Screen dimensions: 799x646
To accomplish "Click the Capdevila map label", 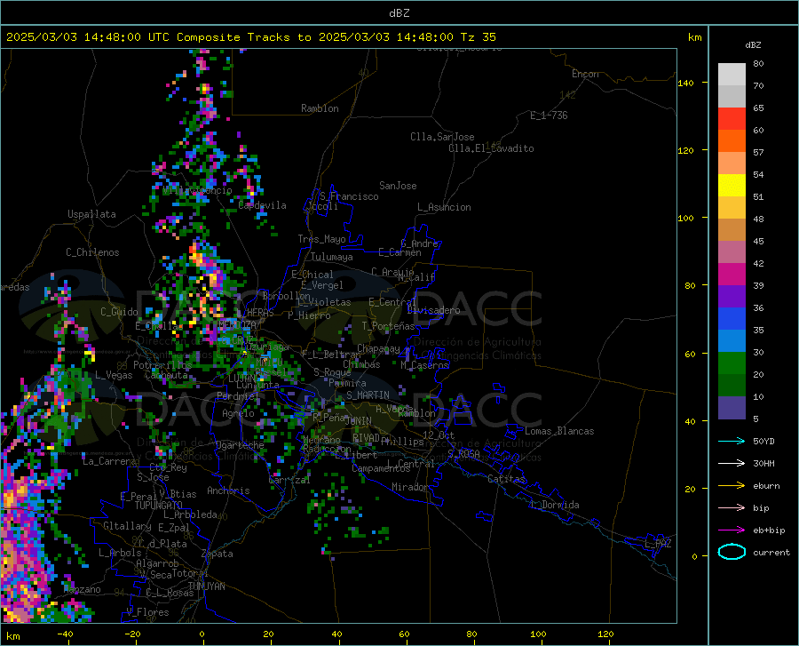I will pyautogui.click(x=262, y=205).
